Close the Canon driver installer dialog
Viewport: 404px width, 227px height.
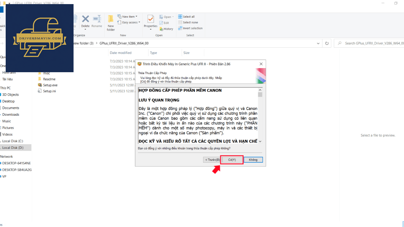coord(261,64)
